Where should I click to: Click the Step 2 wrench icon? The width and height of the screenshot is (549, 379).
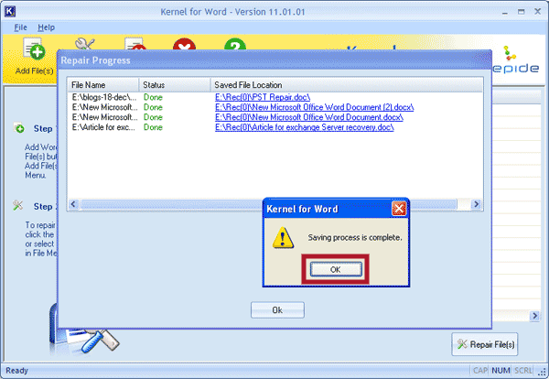17,205
